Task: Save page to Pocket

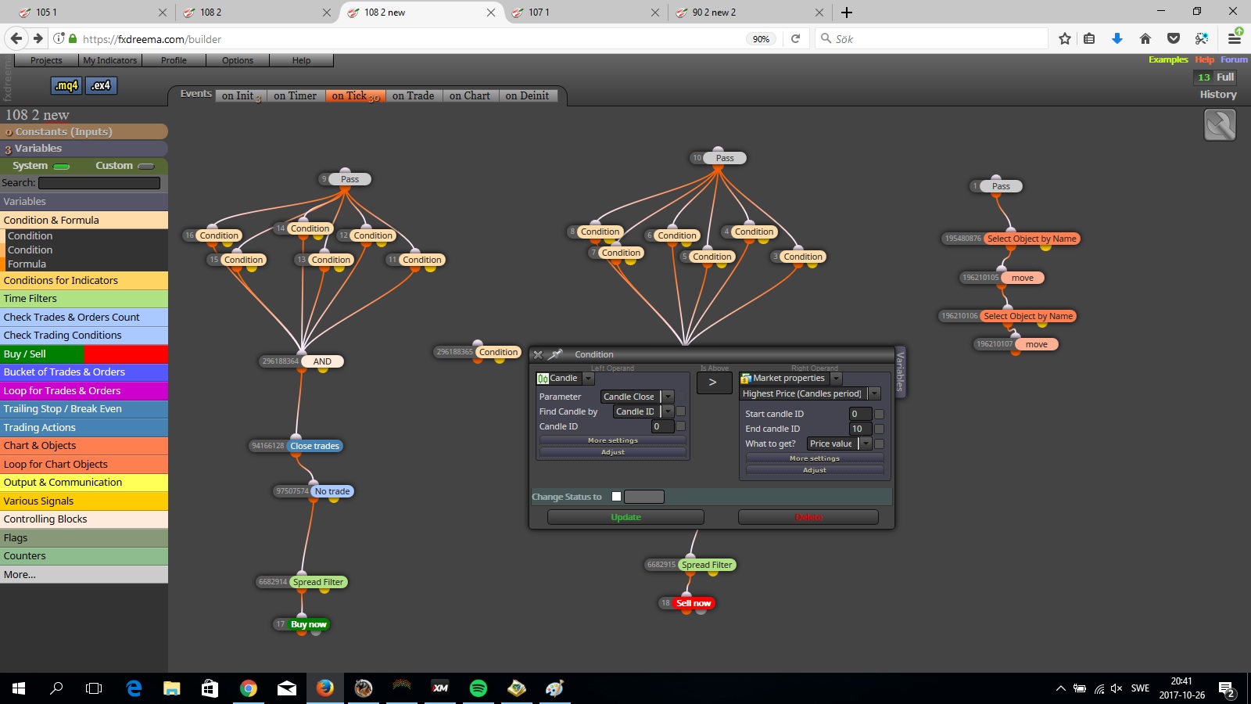Action: [1174, 38]
